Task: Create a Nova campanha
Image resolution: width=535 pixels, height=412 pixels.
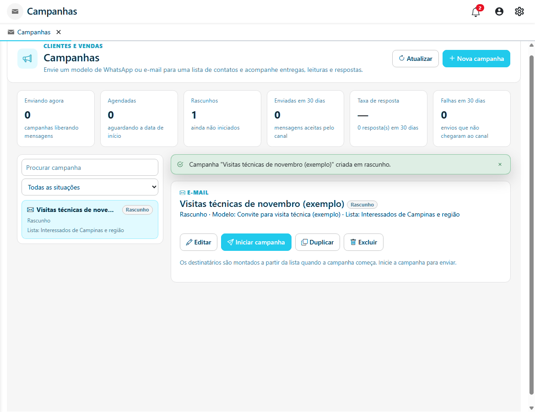Action: 476,59
